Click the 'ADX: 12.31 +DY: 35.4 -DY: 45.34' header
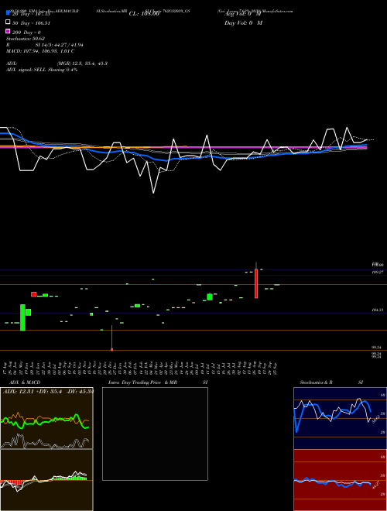The width and height of the screenshot is (387, 511). click(x=48, y=391)
